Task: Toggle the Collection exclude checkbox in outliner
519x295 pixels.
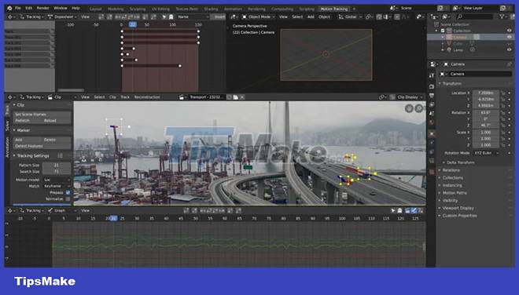Action: pos(443,31)
